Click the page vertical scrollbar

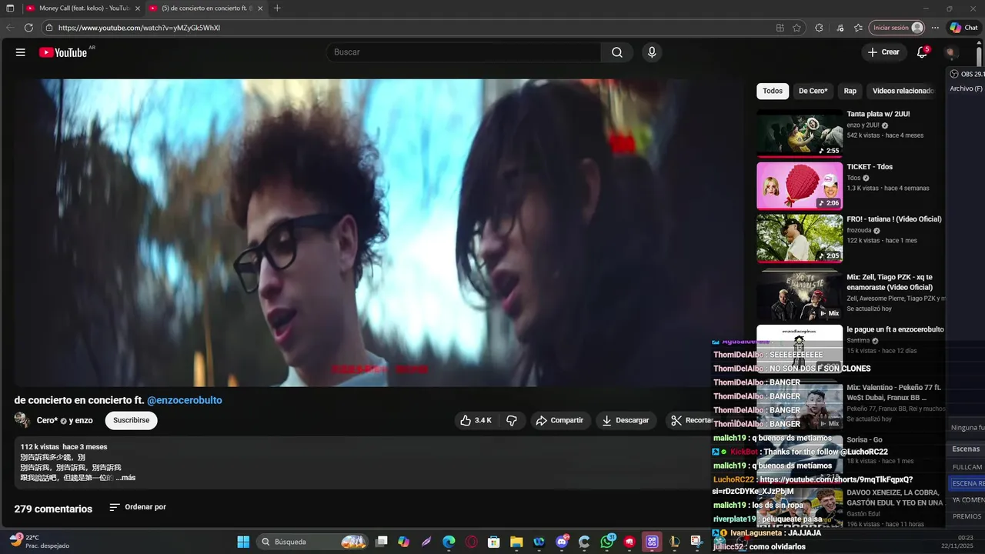980,58
